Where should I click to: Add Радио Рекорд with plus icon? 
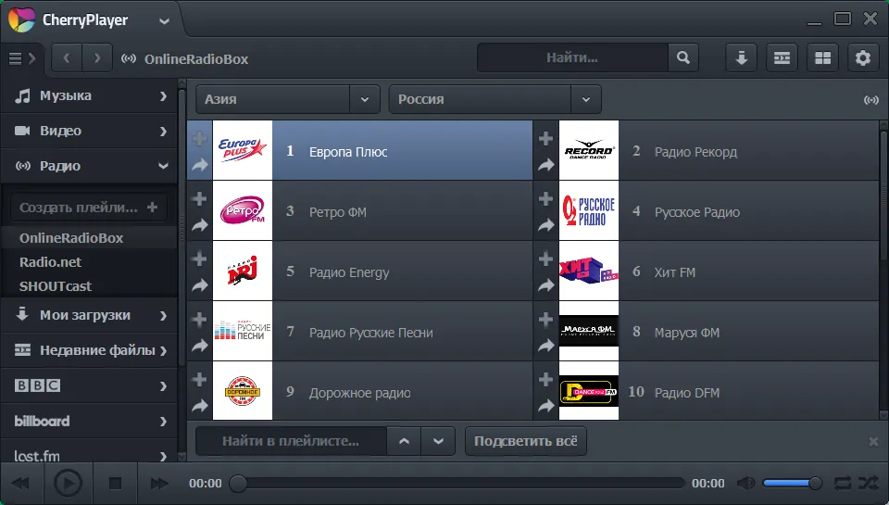click(545, 138)
